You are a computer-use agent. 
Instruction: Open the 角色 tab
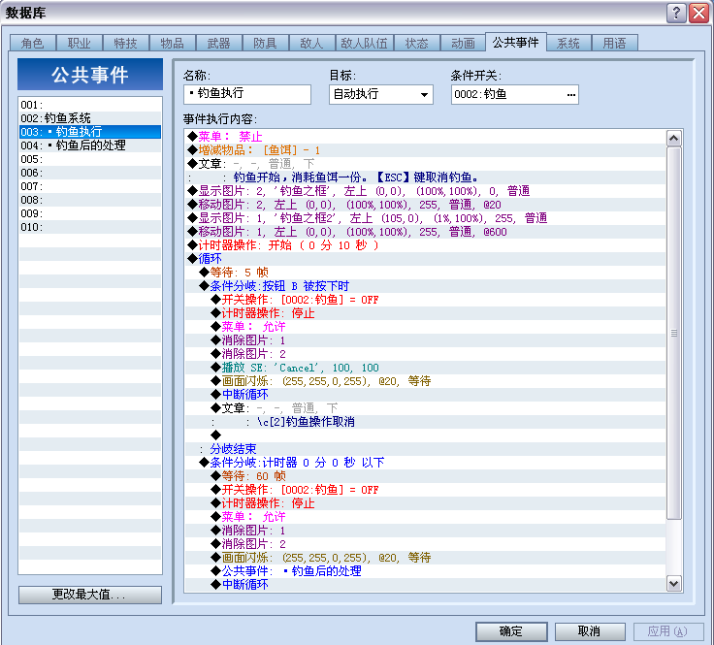click(x=33, y=43)
